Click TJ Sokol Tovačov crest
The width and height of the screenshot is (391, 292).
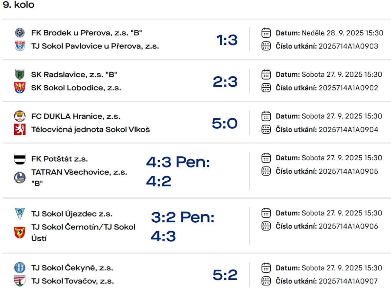point(20,281)
